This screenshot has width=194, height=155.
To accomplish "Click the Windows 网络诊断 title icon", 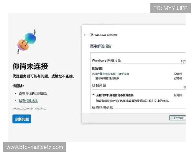I will pyautogui.click(x=92, y=35).
